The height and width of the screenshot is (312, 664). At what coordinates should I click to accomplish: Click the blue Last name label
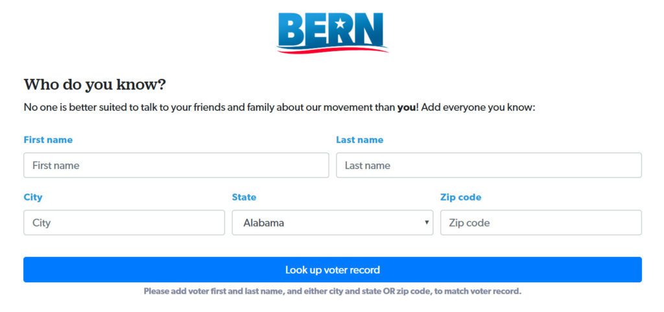(359, 140)
